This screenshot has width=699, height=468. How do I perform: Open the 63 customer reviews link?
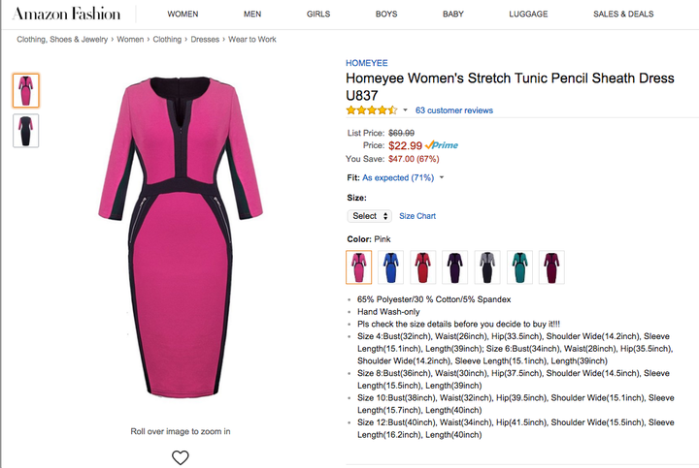454,110
